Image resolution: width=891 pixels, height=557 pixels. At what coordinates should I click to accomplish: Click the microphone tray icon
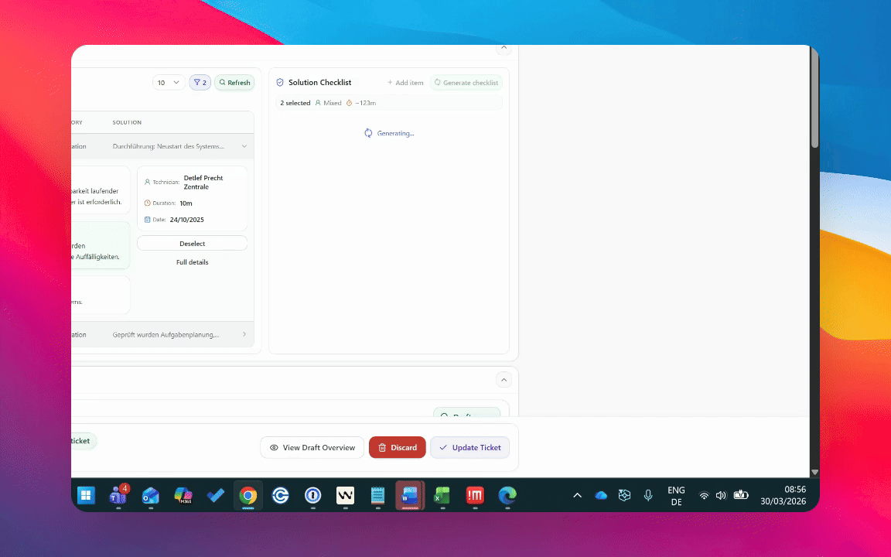coord(648,496)
